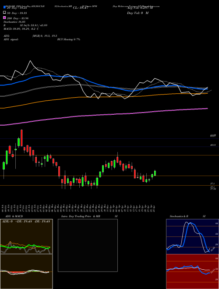The height and width of the screenshot is (289, 219).
Task: Click the ADX/+DY/-DY values header
Action: pyautogui.click(x=26, y=222)
